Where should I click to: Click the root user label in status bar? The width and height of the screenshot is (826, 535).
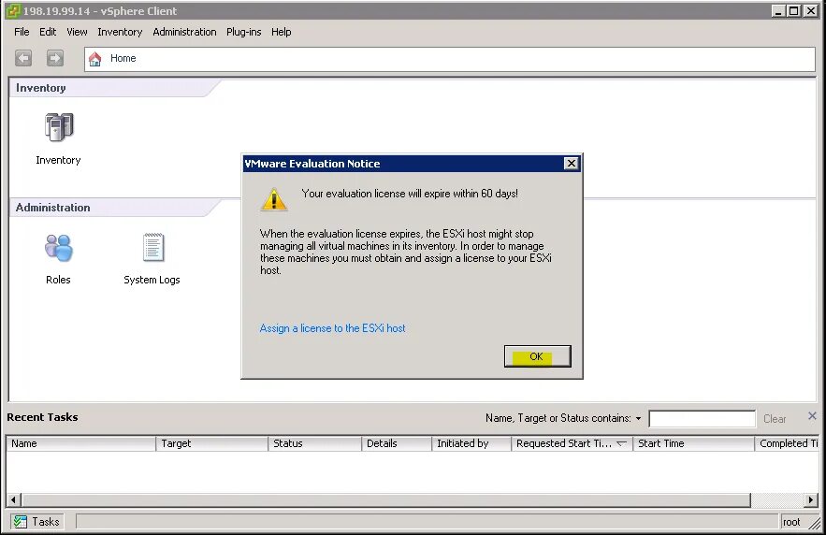click(x=791, y=522)
